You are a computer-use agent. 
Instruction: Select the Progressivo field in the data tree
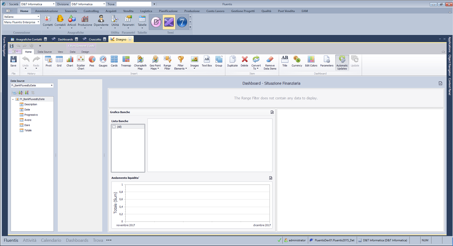click(31, 115)
